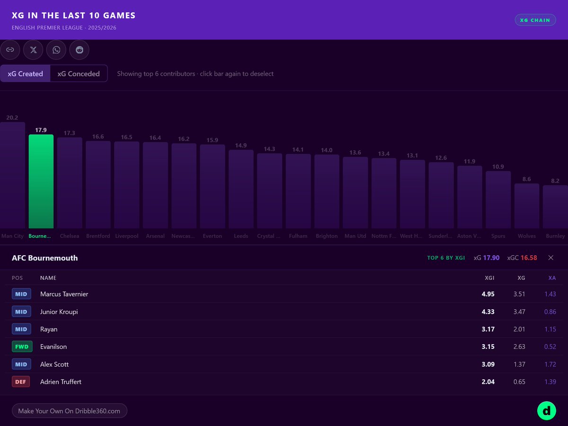Click the 20.2 value above Man City
The width and height of the screenshot is (568, 426).
[12, 118]
